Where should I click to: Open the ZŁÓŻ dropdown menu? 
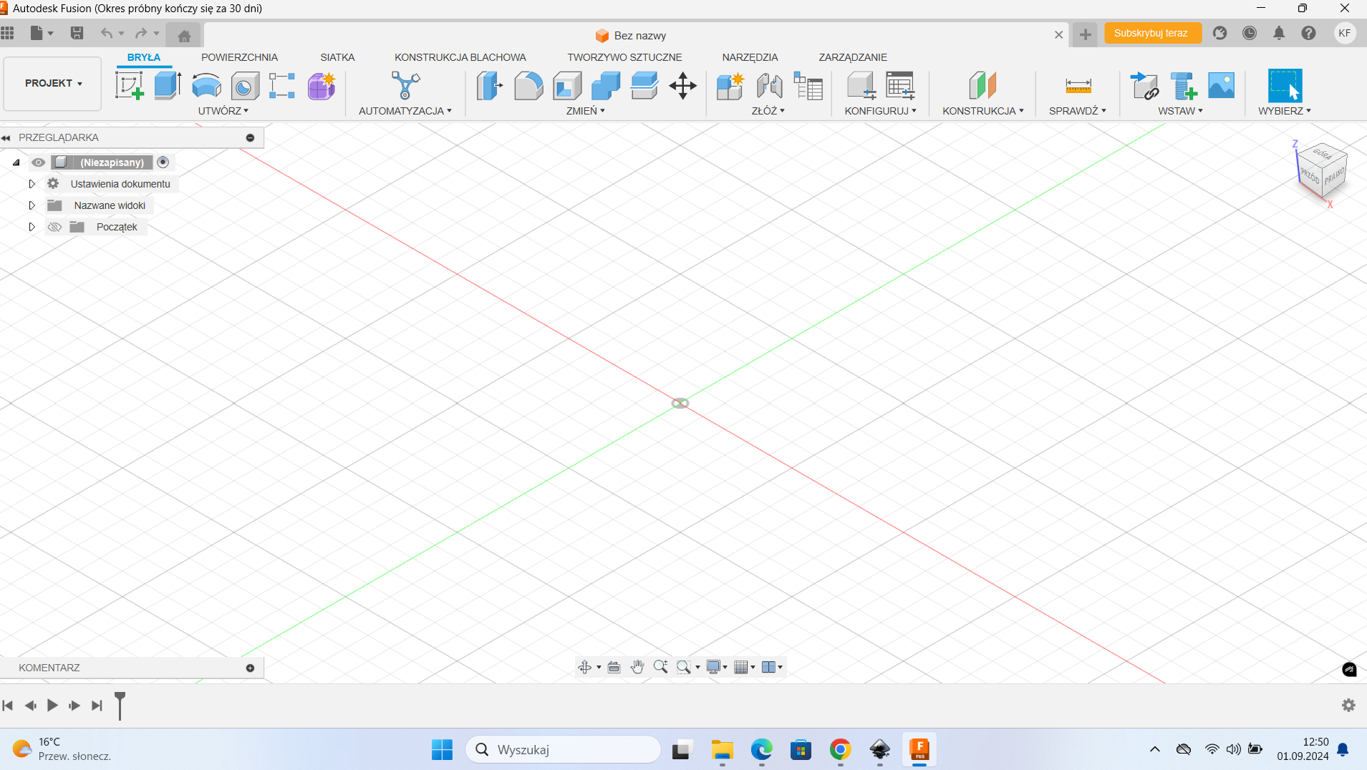coord(768,111)
